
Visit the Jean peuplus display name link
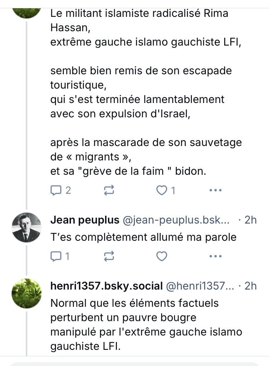pyautogui.click(x=85, y=220)
